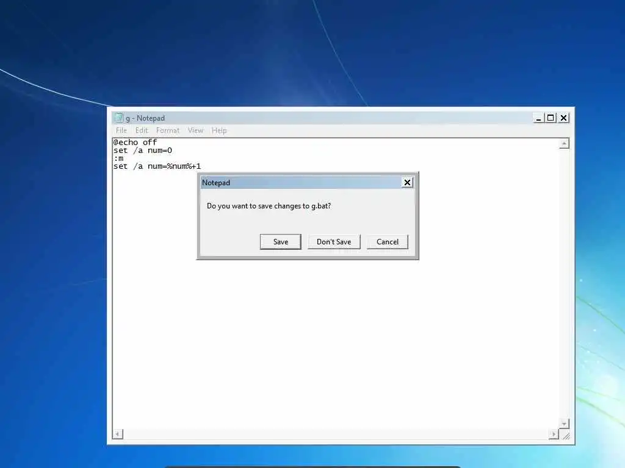
Task: Click the '@echo off' line
Action: pyautogui.click(x=135, y=142)
